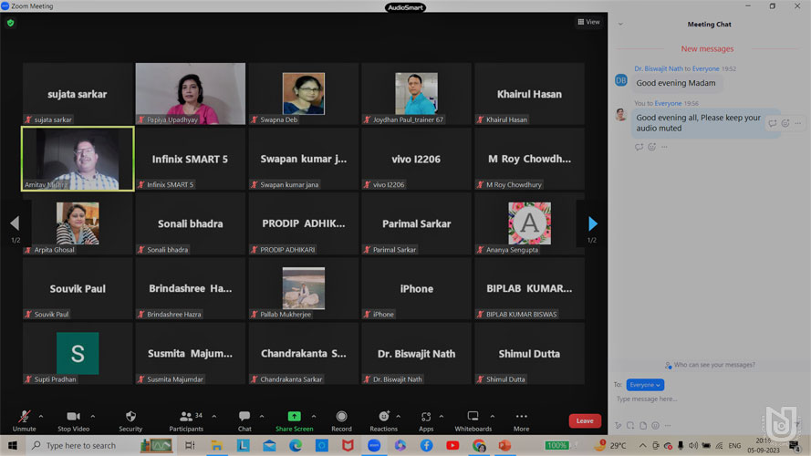The width and height of the screenshot is (811, 456).
Task: Select Supti Pradhan's tile with S avatar
Action: point(78,354)
